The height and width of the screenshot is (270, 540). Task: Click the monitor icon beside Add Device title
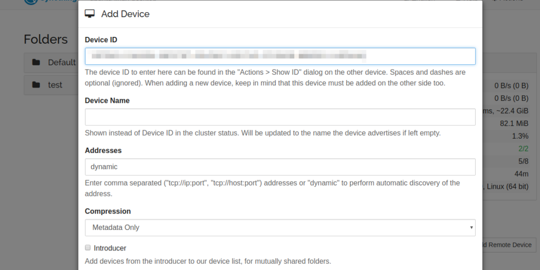pos(90,14)
